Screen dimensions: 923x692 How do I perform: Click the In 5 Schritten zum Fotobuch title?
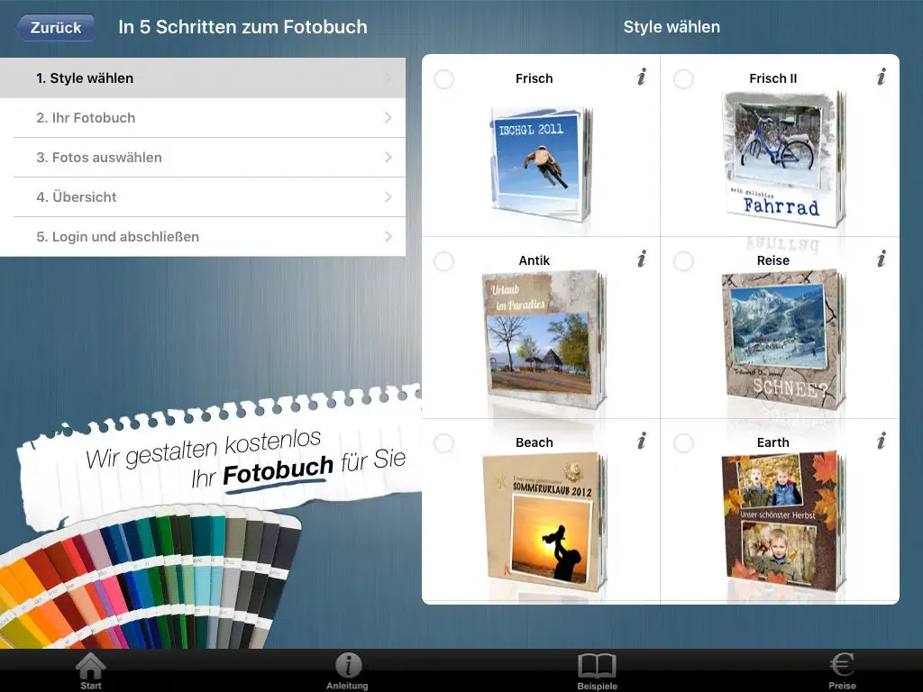coord(242,27)
